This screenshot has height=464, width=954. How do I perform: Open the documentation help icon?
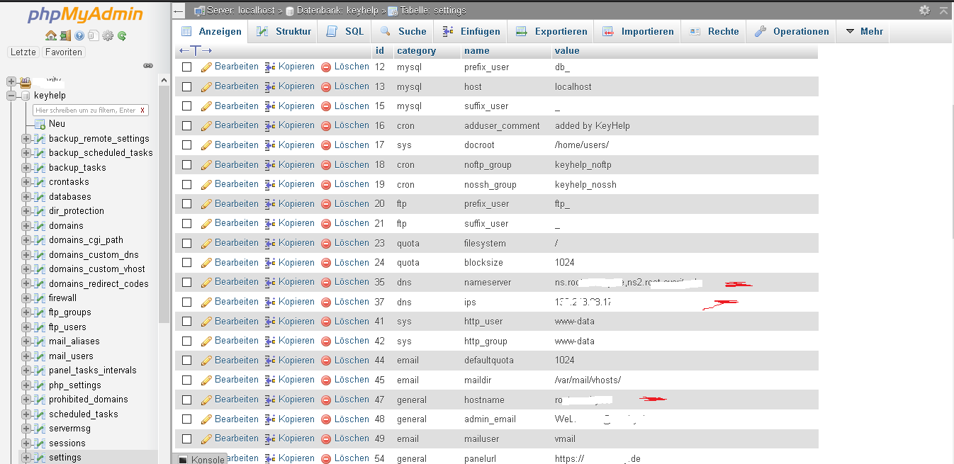click(79, 35)
